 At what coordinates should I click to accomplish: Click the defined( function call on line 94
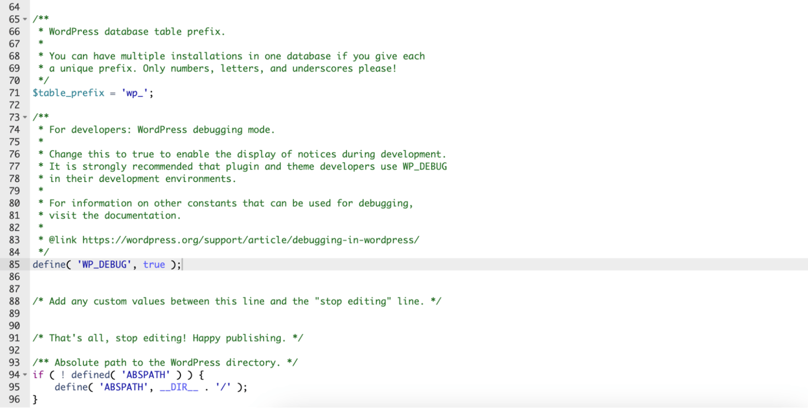93,374
